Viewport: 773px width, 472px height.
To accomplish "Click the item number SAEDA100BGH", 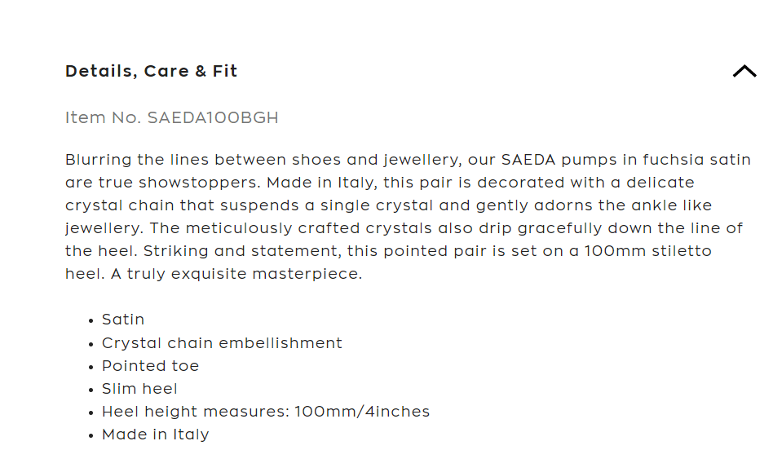I will (x=213, y=118).
